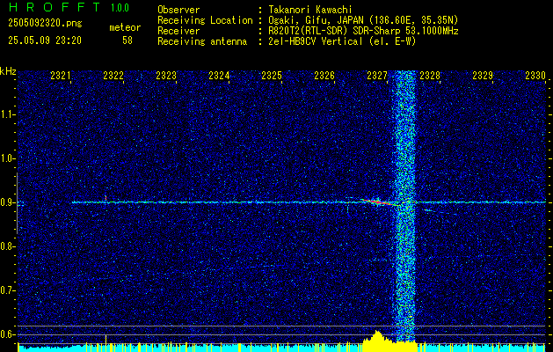Click the 'Observer' field label

click(178, 10)
